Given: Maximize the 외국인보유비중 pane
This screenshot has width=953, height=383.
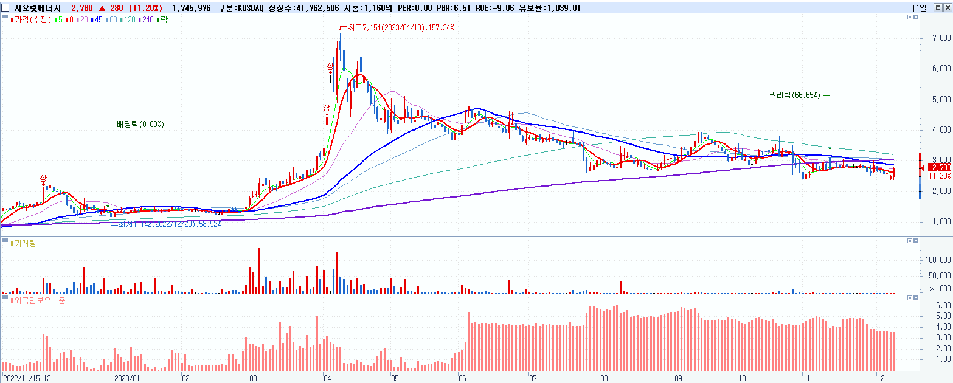Looking at the screenshot, I should 910,298.
